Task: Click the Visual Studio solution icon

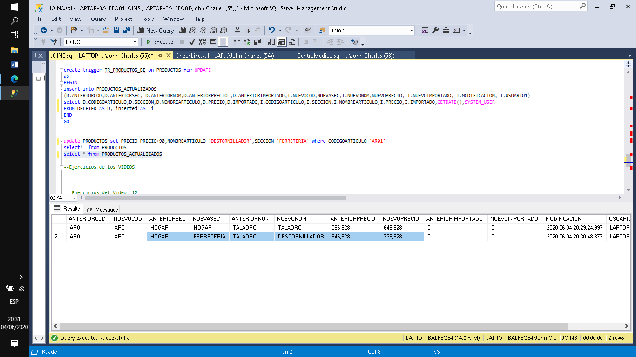Action: [425, 30]
